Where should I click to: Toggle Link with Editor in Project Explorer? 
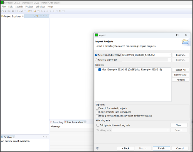37,16
